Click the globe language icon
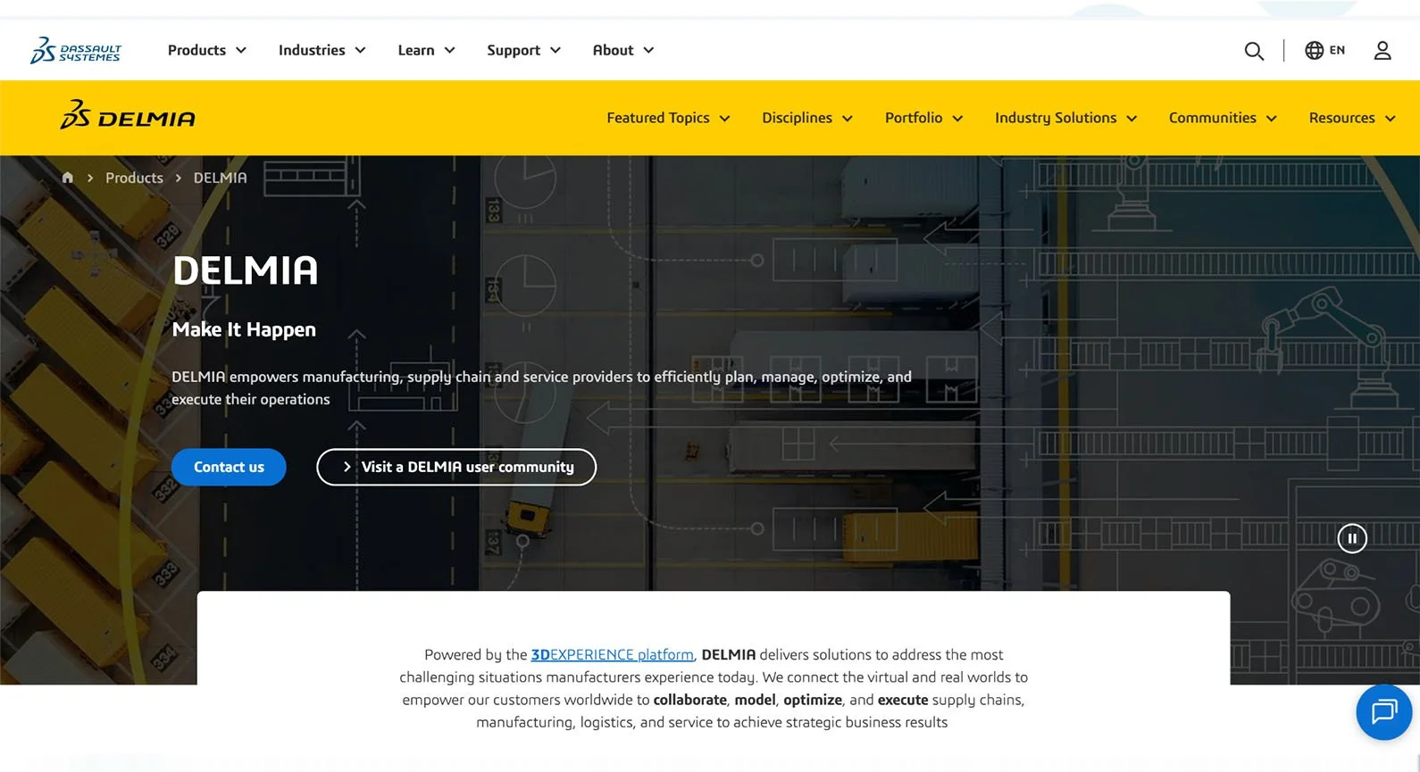The height and width of the screenshot is (772, 1420). 1314,50
